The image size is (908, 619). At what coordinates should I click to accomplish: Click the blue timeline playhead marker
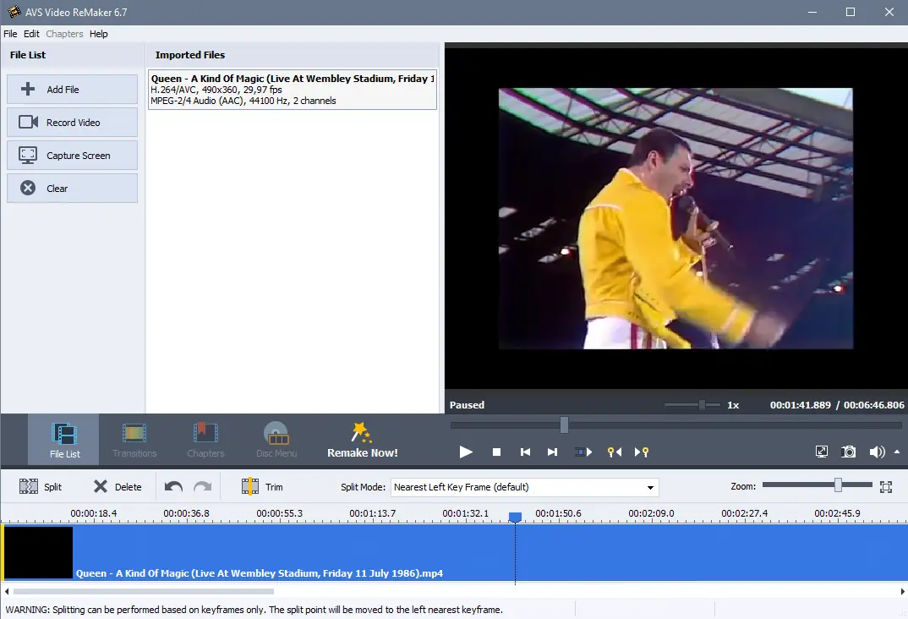click(515, 517)
